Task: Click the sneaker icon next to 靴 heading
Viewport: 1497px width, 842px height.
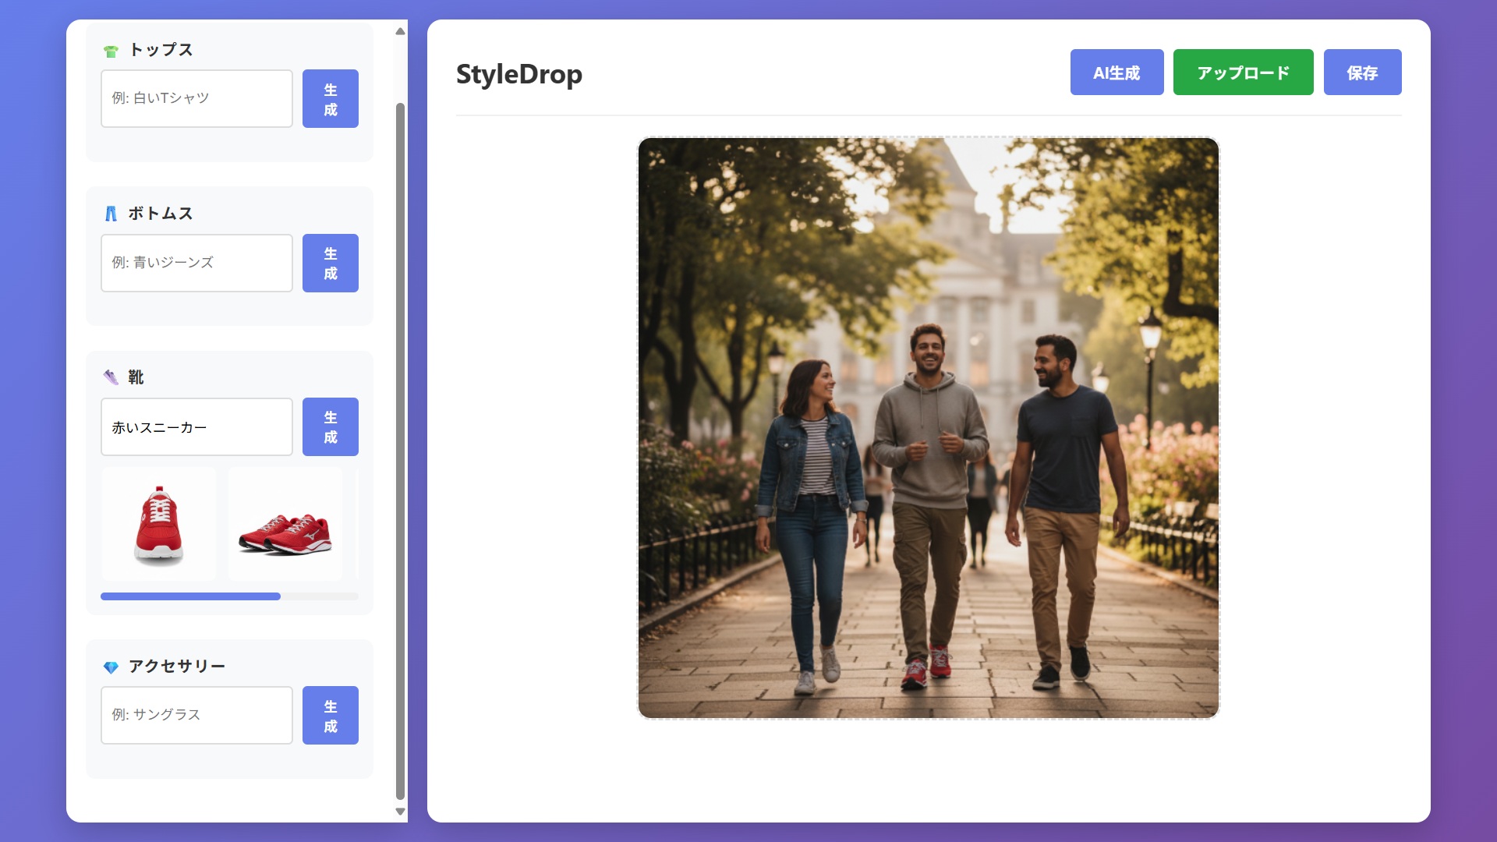Action: click(x=111, y=377)
